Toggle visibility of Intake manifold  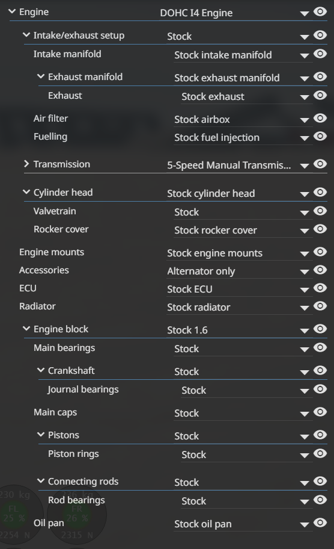click(x=320, y=54)
